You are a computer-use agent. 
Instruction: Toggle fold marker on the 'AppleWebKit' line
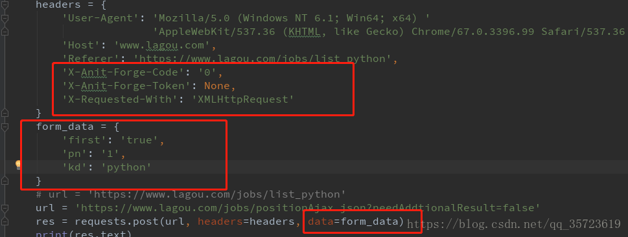[x=5, y=32]
